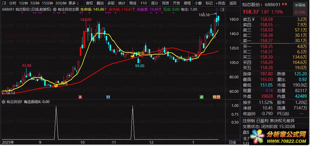Click the green 减 event marker
This screenshot has width=311, height=146.
click(201, 97)
